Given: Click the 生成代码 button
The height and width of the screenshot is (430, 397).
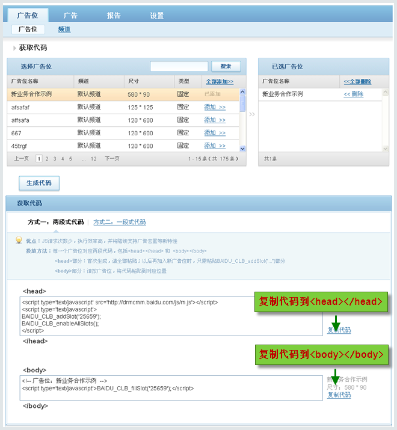Looking at the screenshot, I should (x=39, y=183).
